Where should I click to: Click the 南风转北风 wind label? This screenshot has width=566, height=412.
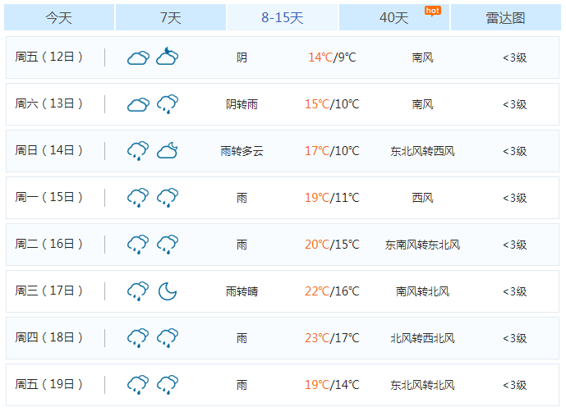coord(423,291)
